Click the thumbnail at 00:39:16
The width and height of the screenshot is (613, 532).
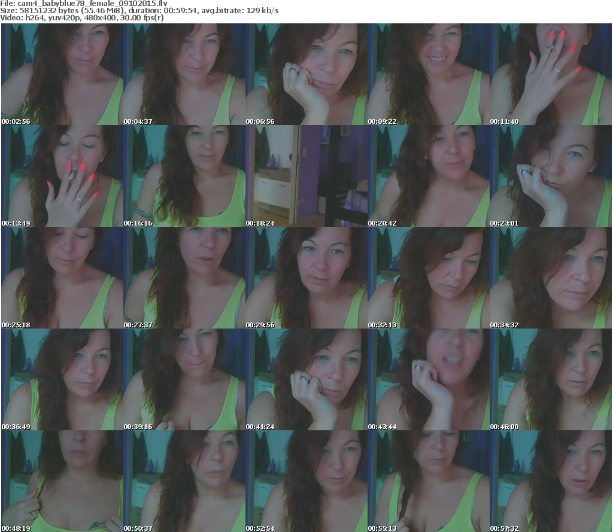tap(184, 379)
